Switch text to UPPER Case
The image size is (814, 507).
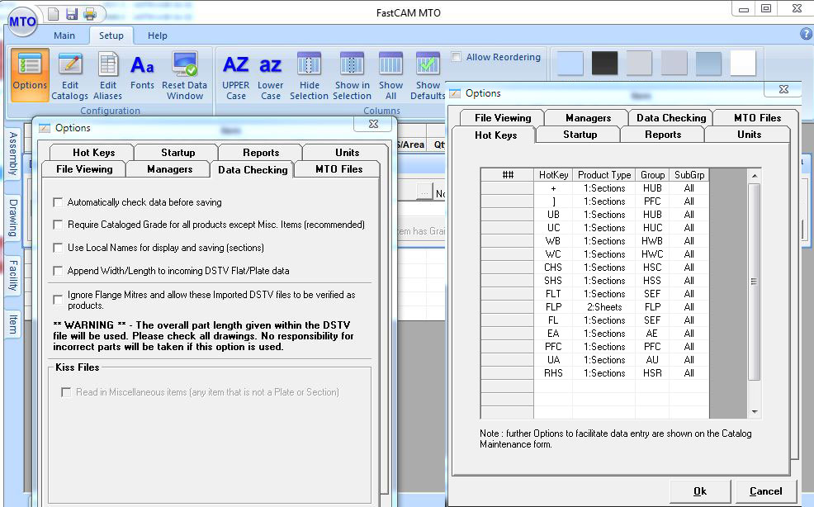tap(235, 76)
